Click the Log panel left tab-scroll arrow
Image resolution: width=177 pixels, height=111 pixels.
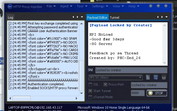pos(73,17)
